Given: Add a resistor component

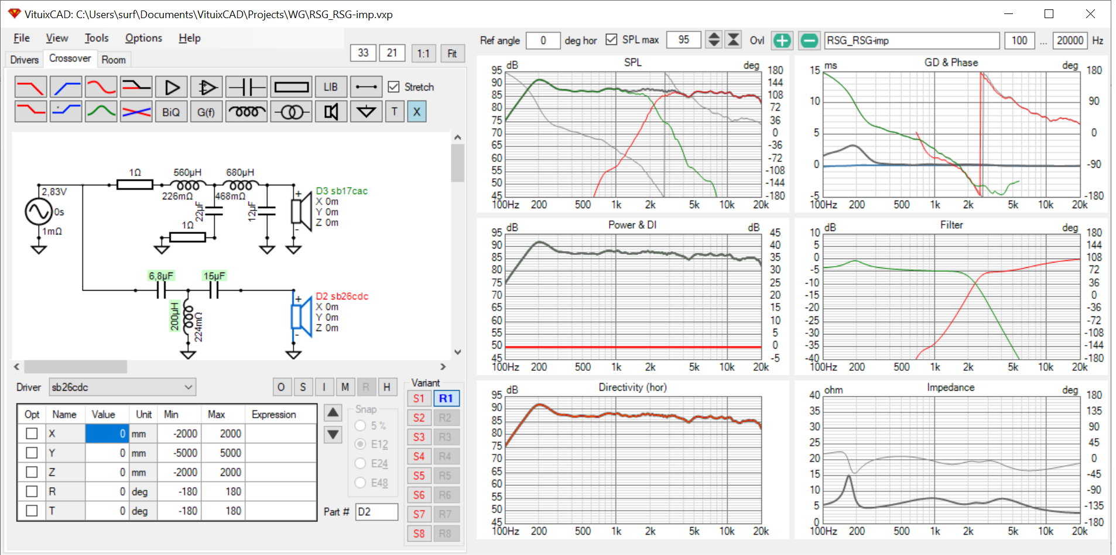Looking at the screenshot, I should coord(291,87).
